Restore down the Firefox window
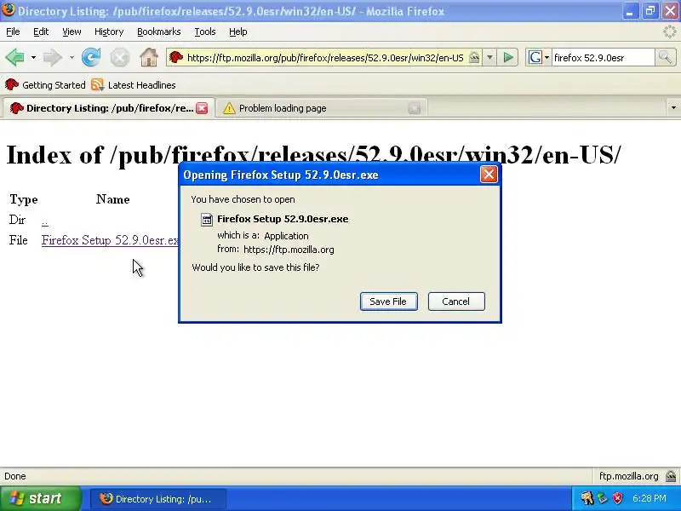Screen dimensions: 681x511 coord(650,10)
